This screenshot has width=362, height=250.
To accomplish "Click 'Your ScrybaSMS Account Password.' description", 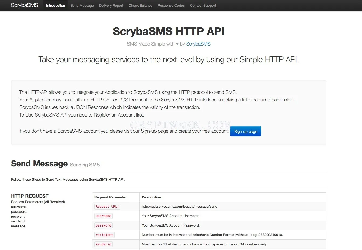I will 171,225.
